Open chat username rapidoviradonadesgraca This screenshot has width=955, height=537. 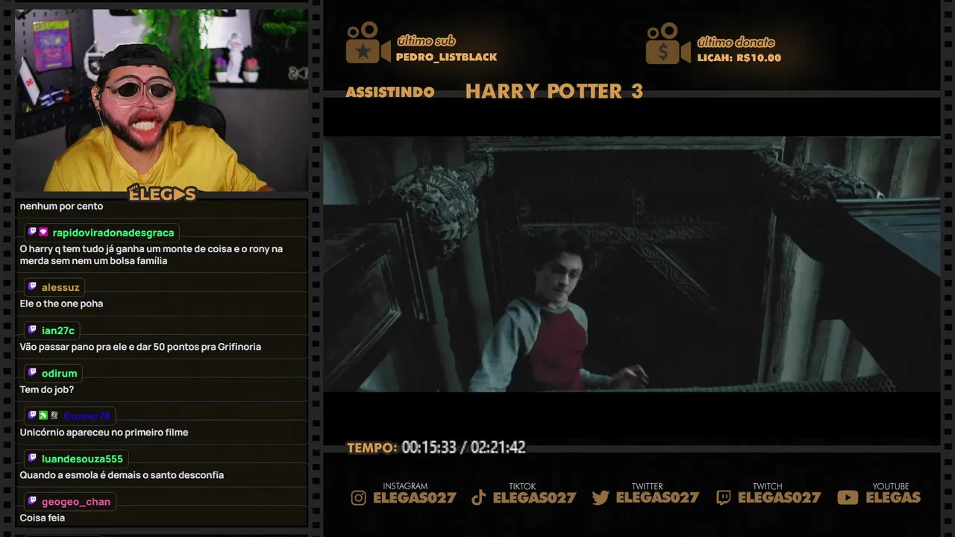coord(113,233)
